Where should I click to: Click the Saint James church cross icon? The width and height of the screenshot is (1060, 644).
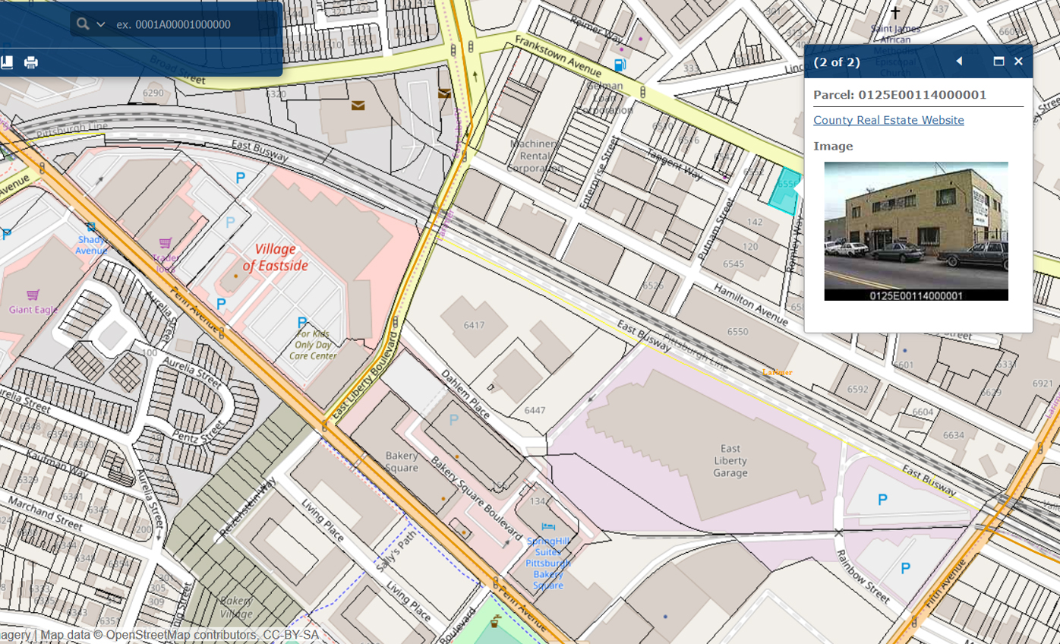(x=895, y=13)
